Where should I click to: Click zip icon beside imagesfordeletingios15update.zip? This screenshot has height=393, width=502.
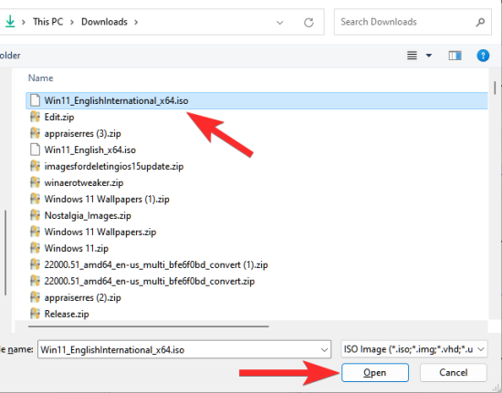(x=35, y=166)
